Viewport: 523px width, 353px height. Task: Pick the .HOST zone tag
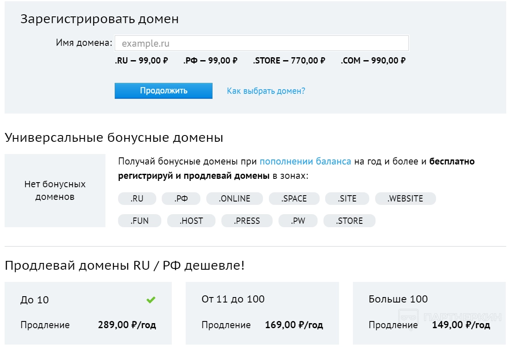click(191, 221)
